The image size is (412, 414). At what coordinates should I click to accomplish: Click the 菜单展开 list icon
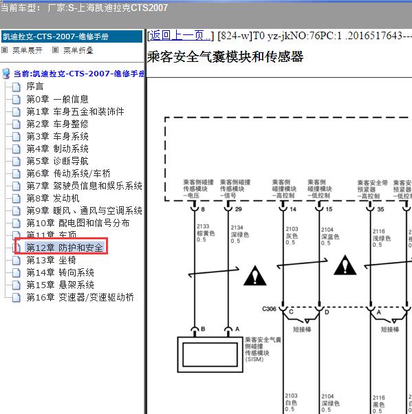pos(5,50)
